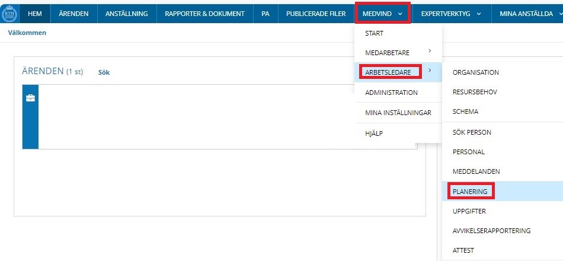Image resolution: width=563 pixels, height=261 pixels.
Task: Select START in Medvind menu
Action: [398, 33]
